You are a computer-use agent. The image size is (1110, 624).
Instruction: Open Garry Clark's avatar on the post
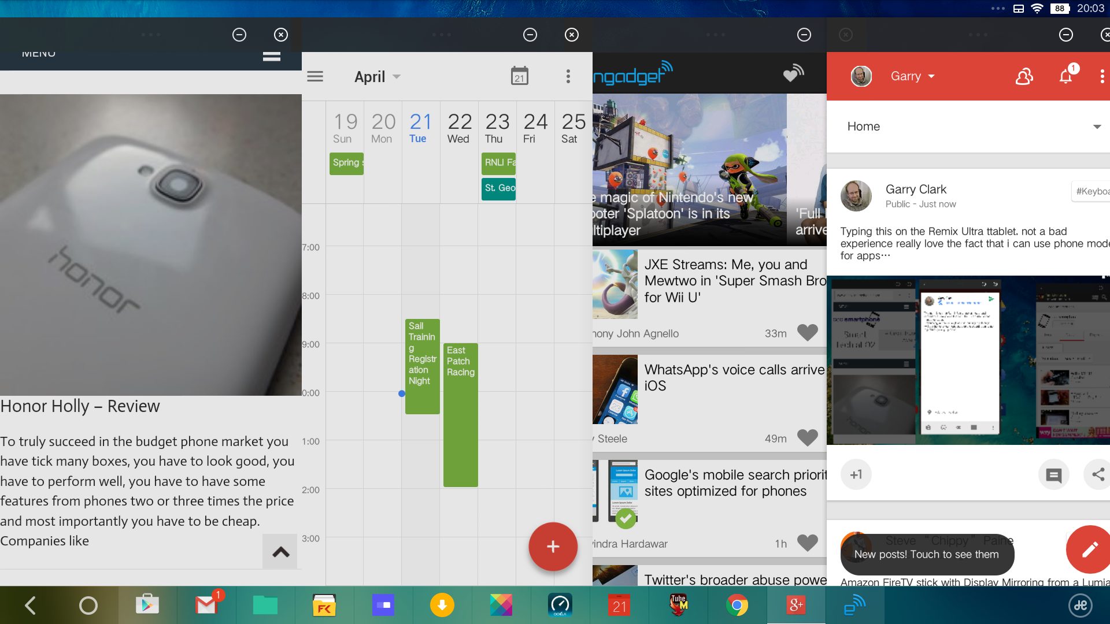(x=856, y=195)
